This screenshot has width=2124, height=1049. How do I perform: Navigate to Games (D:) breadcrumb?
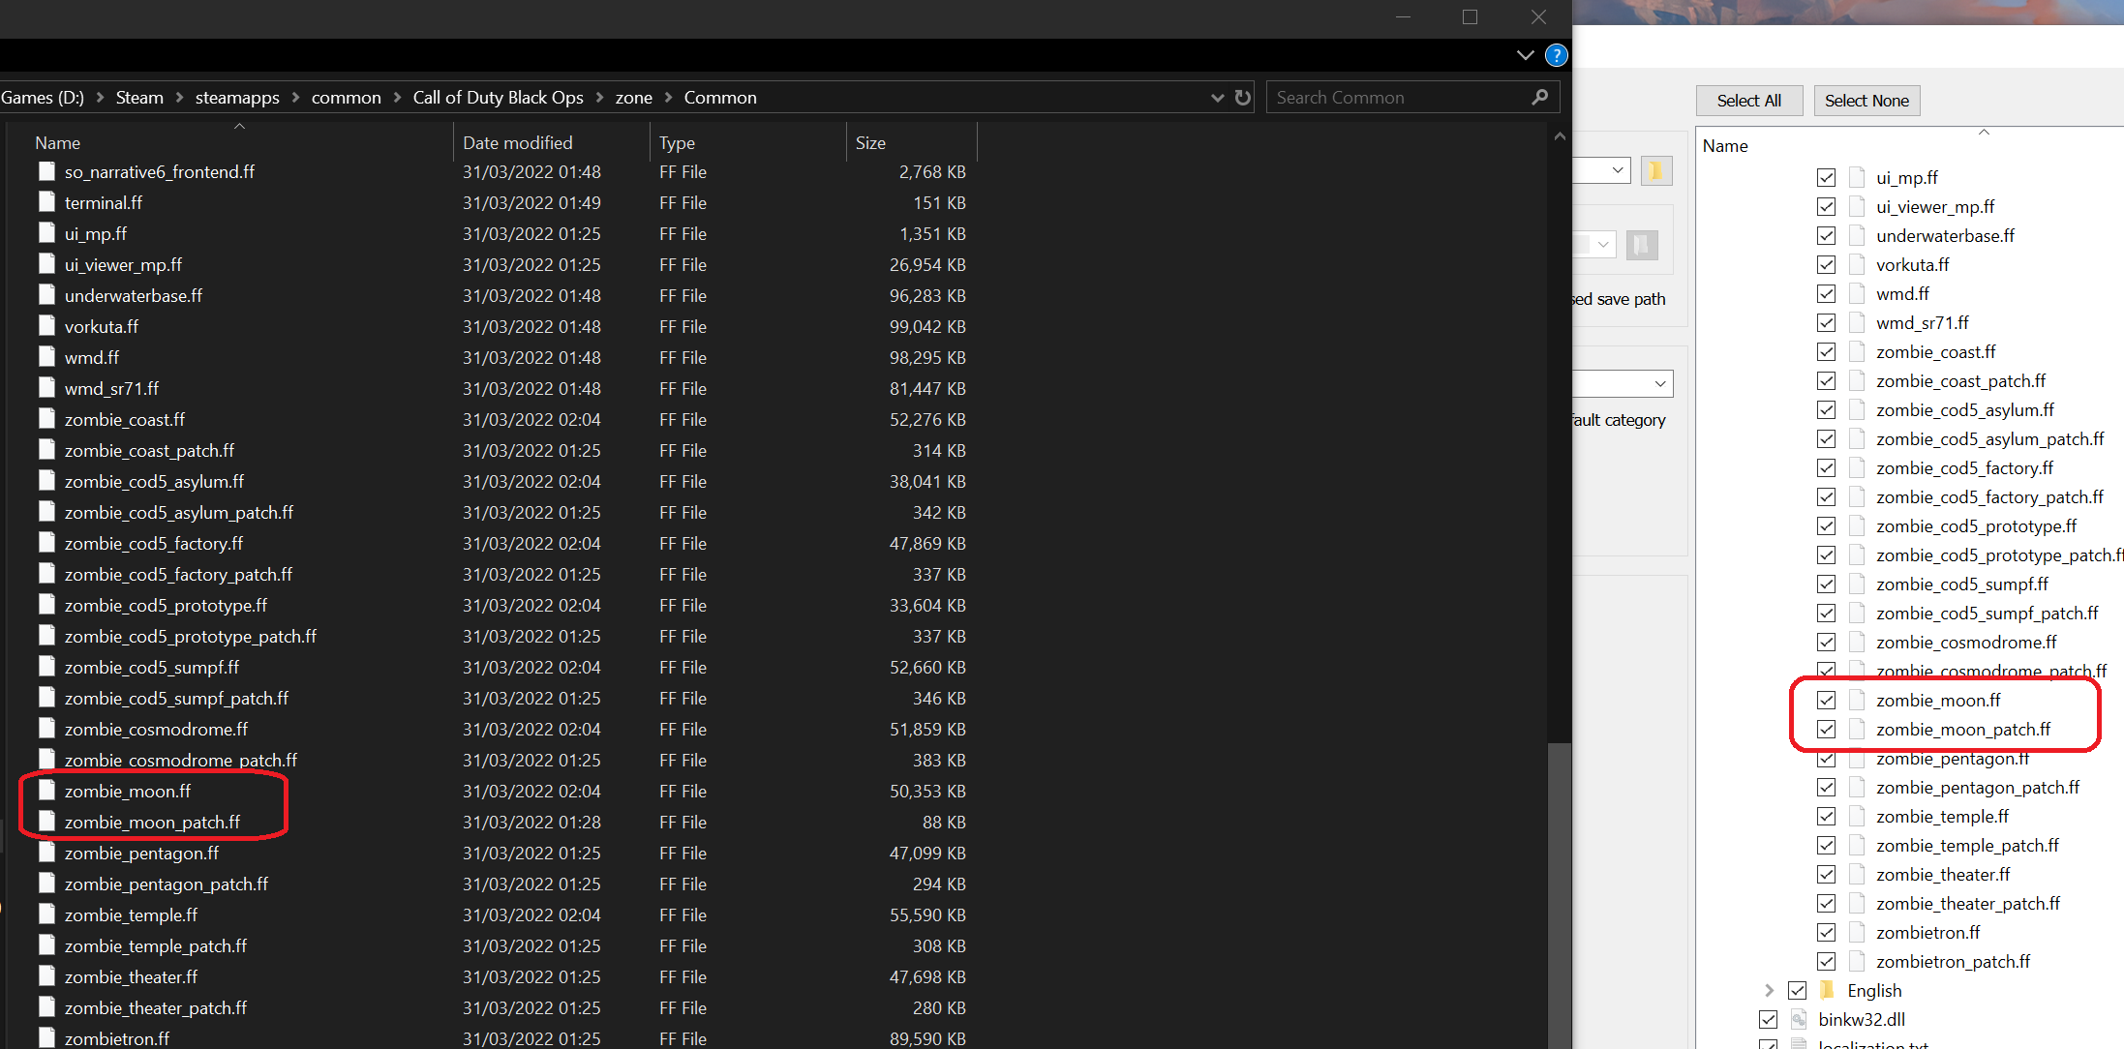tap(43, 98)
